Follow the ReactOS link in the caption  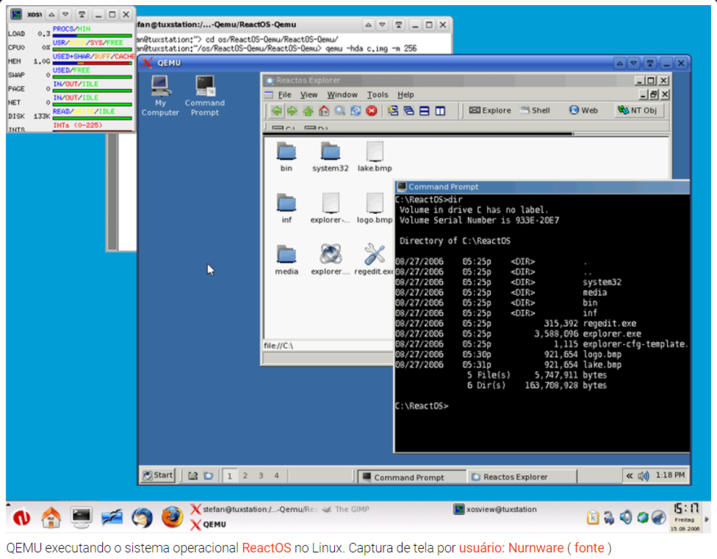click(266, 548)
